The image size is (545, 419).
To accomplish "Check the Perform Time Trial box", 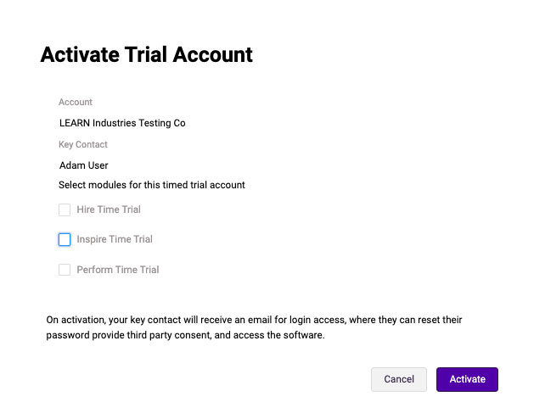I will pos(65,270).
